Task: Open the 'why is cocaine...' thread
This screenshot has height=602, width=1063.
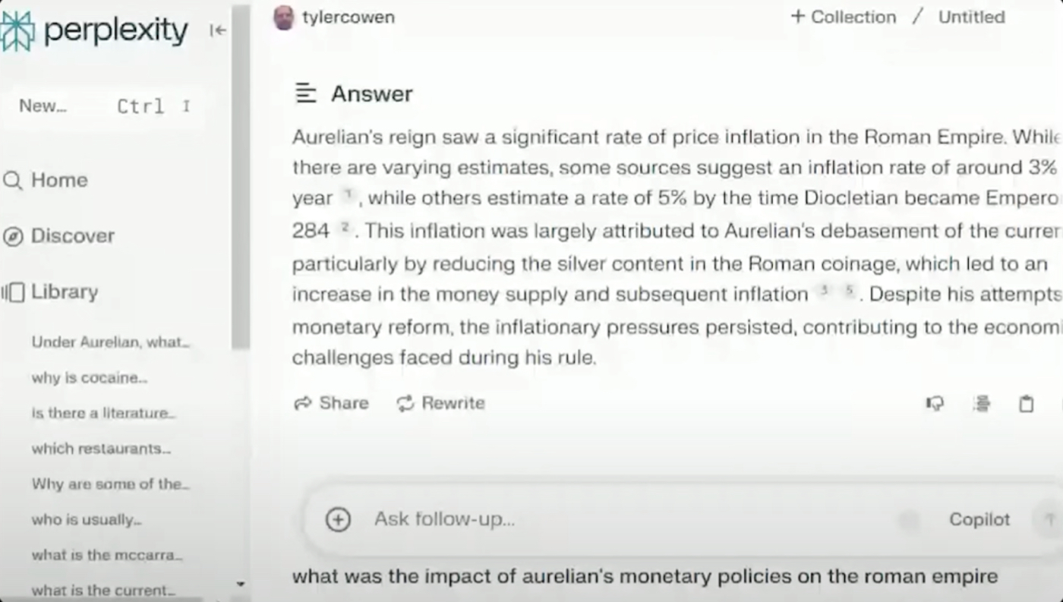Action: (90, 378)
